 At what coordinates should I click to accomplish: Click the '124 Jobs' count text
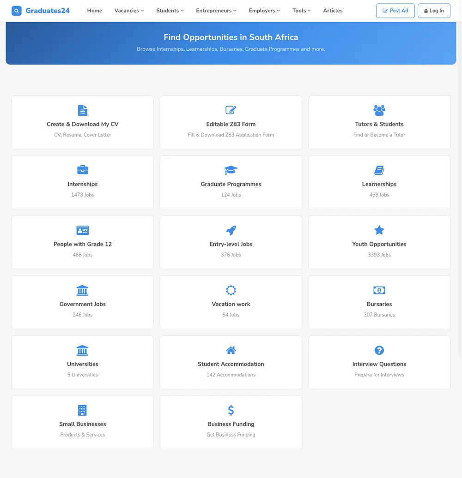pyautogui.click(x=231, y=195)
